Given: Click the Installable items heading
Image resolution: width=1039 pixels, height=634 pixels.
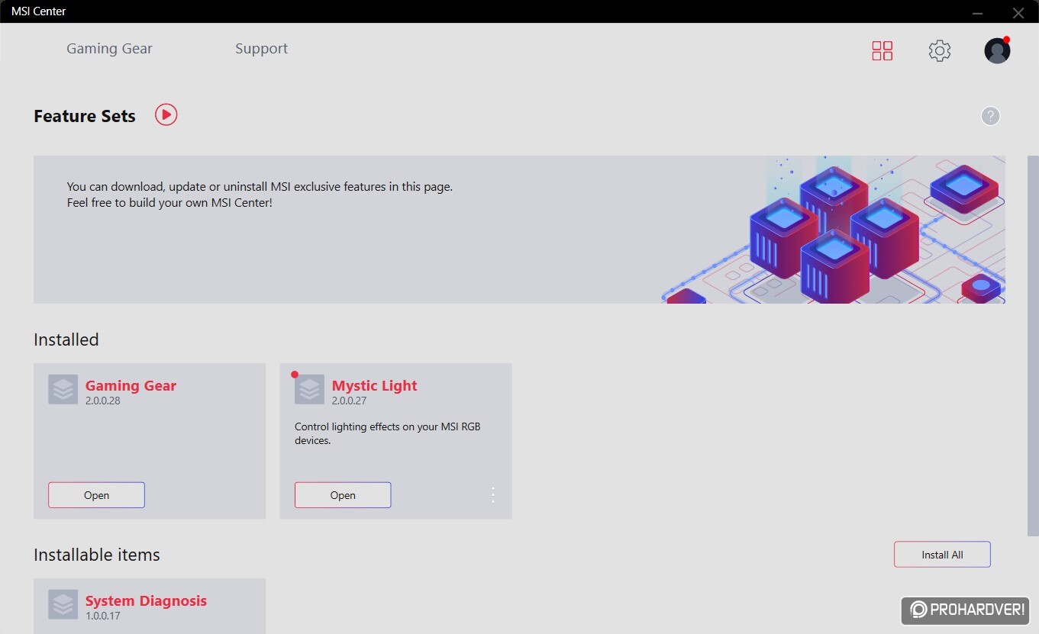Looking at the screenshot, I should tap(97, 555).
